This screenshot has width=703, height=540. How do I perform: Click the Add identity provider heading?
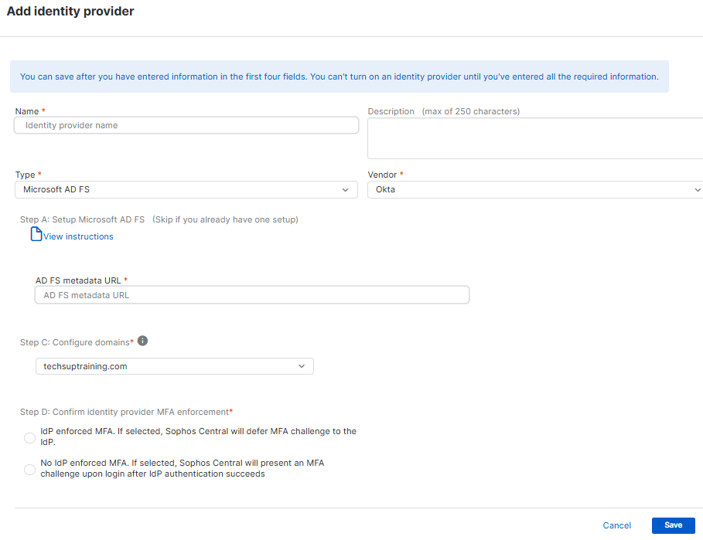point(70,12)
